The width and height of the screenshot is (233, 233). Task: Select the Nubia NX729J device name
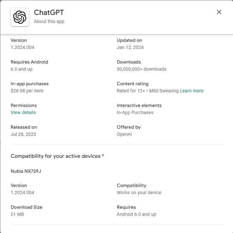[x=26, y=171]
